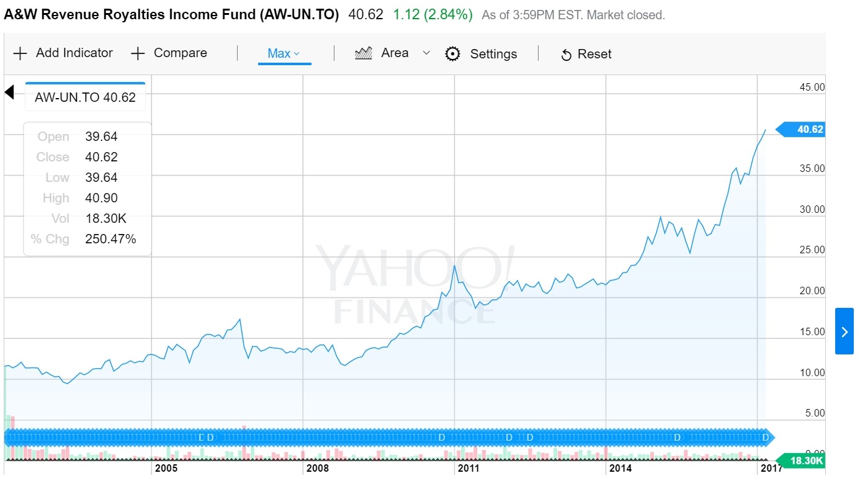Click the A&W Revenue Royalties Income Fund title
This screenshot has height=486, width=860.
point(171,14)
